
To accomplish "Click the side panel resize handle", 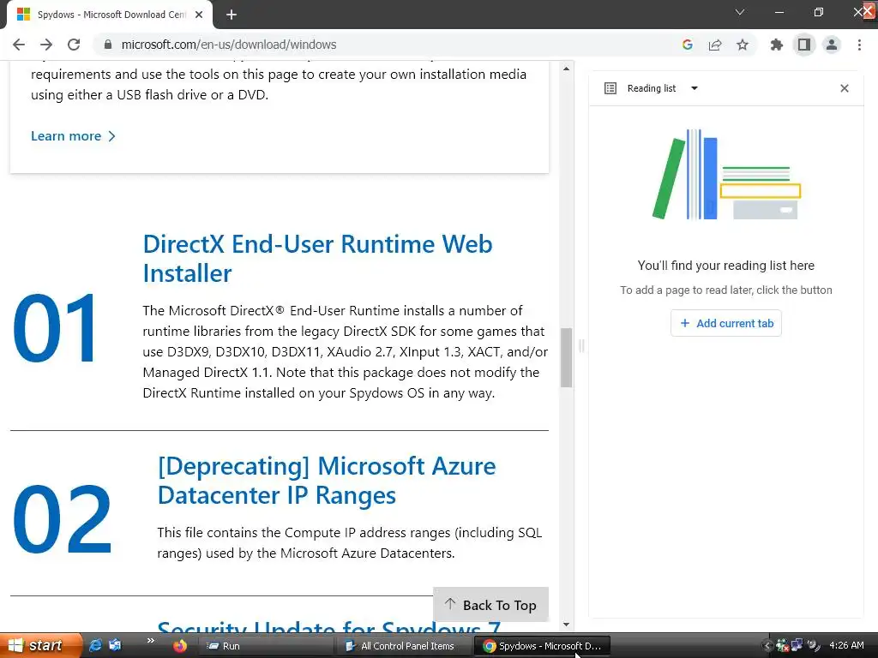I will click(x=581, y=346).
